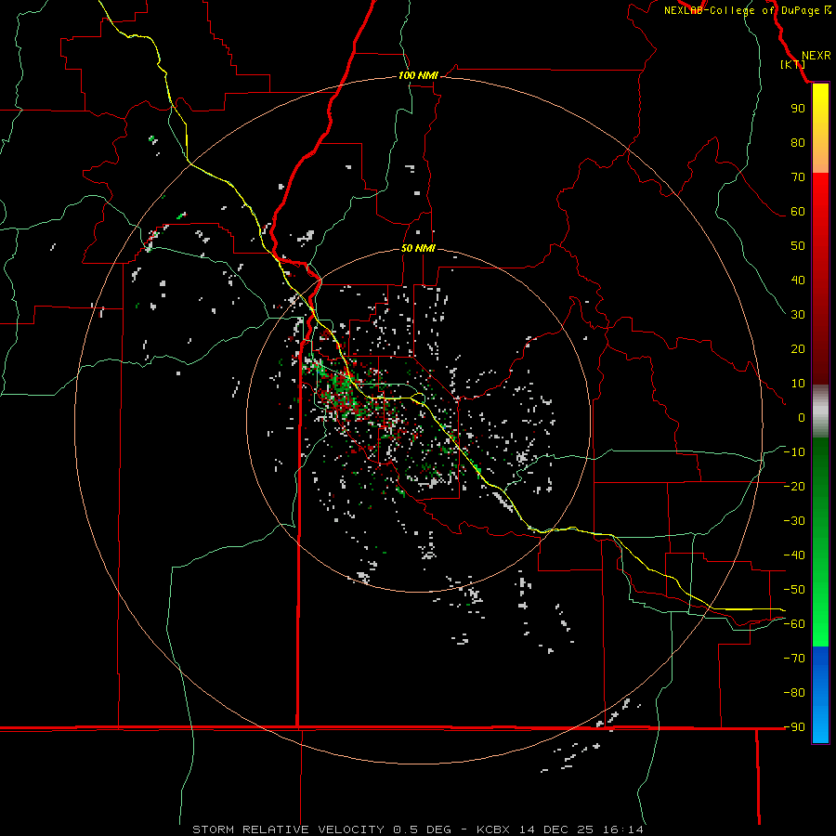The image size is (836, 836).
Task: Click the [KT] units label
Action: [x=793, y=64]
